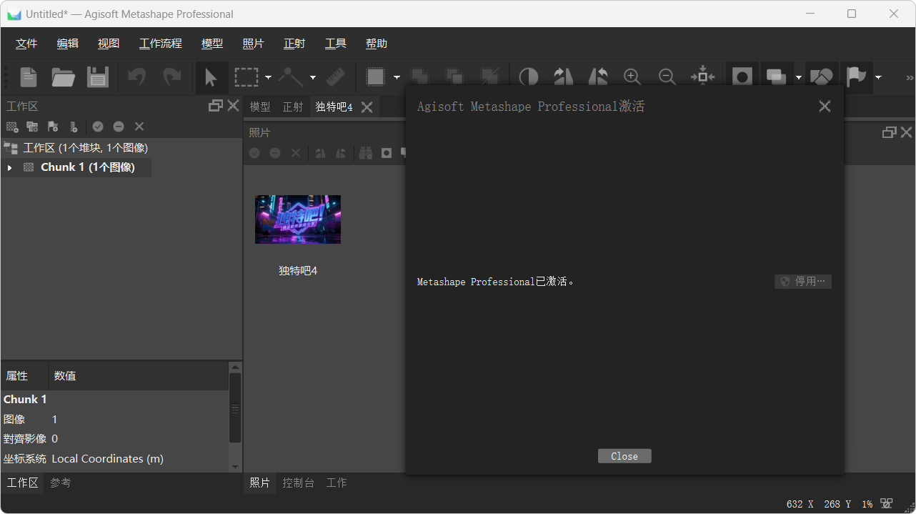Select the 独特吧4 photo thumbnail

298,219
